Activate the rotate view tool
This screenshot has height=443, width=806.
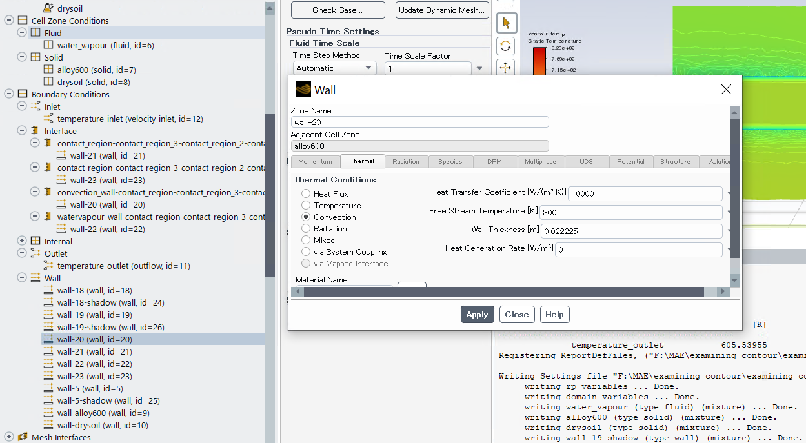click(506, 46)
